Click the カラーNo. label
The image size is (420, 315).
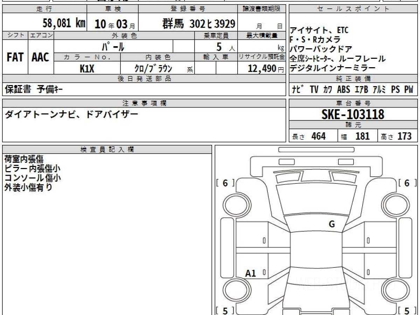(x=87, y=57)
